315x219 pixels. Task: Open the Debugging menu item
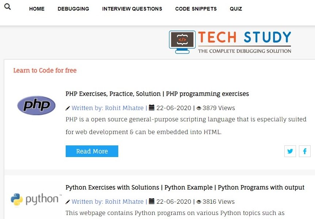click(x=73, y=9)
